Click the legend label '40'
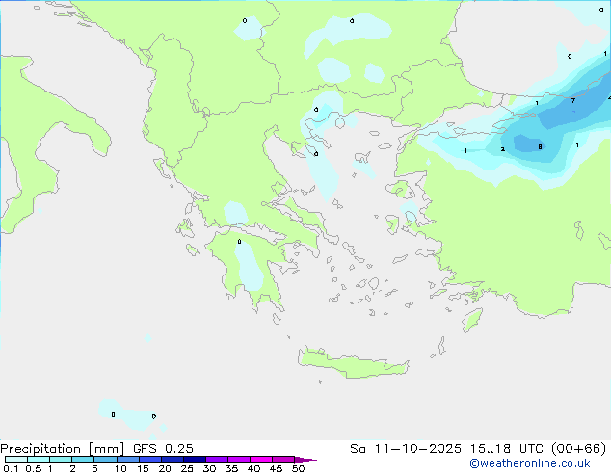611x472 pixels. [x=253, y=468]
